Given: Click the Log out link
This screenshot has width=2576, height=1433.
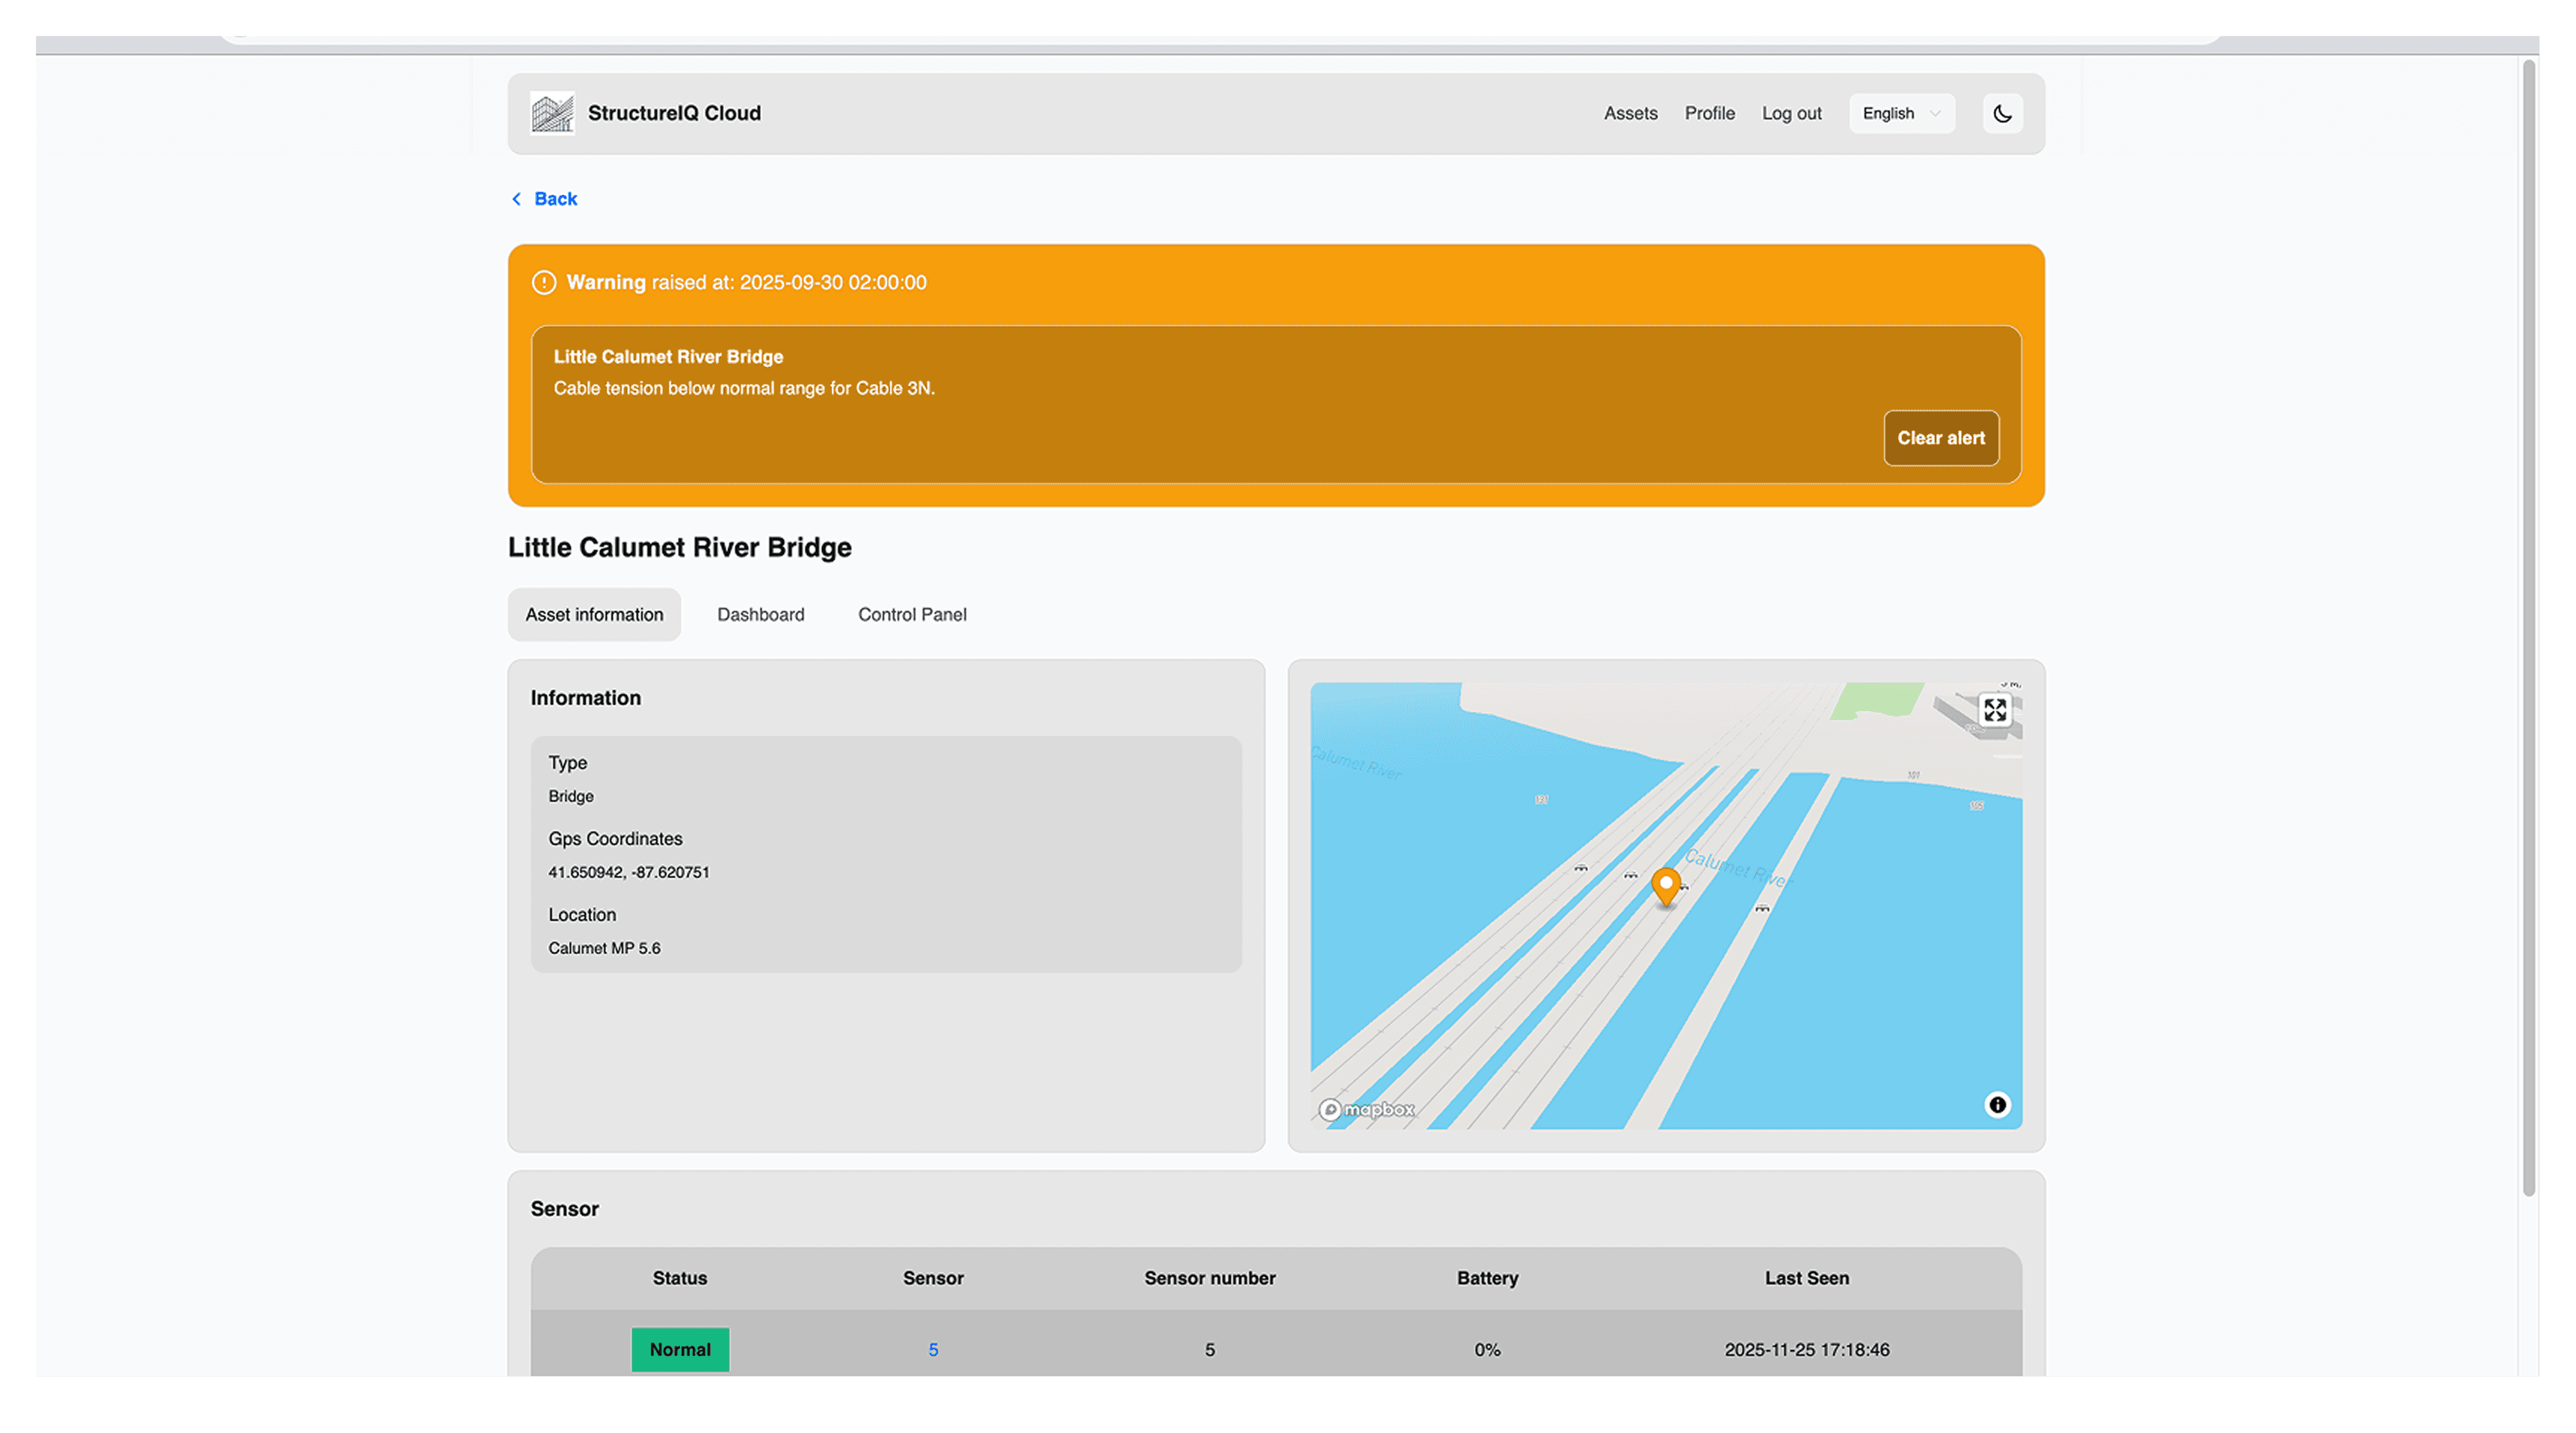Looking at the screenshot, I should [1791, 113].
